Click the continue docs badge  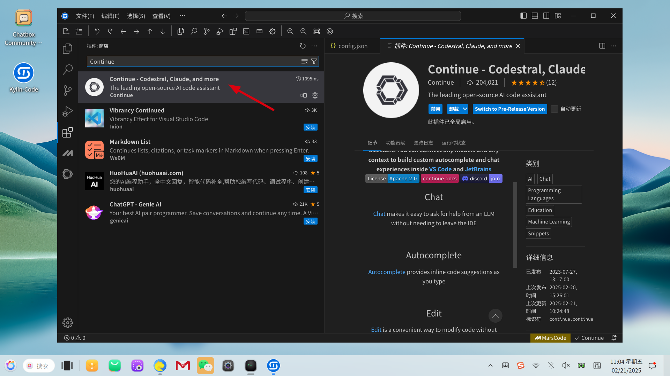tap(440, 179)
